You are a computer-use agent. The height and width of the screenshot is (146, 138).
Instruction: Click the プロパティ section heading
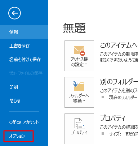point(113,118)
